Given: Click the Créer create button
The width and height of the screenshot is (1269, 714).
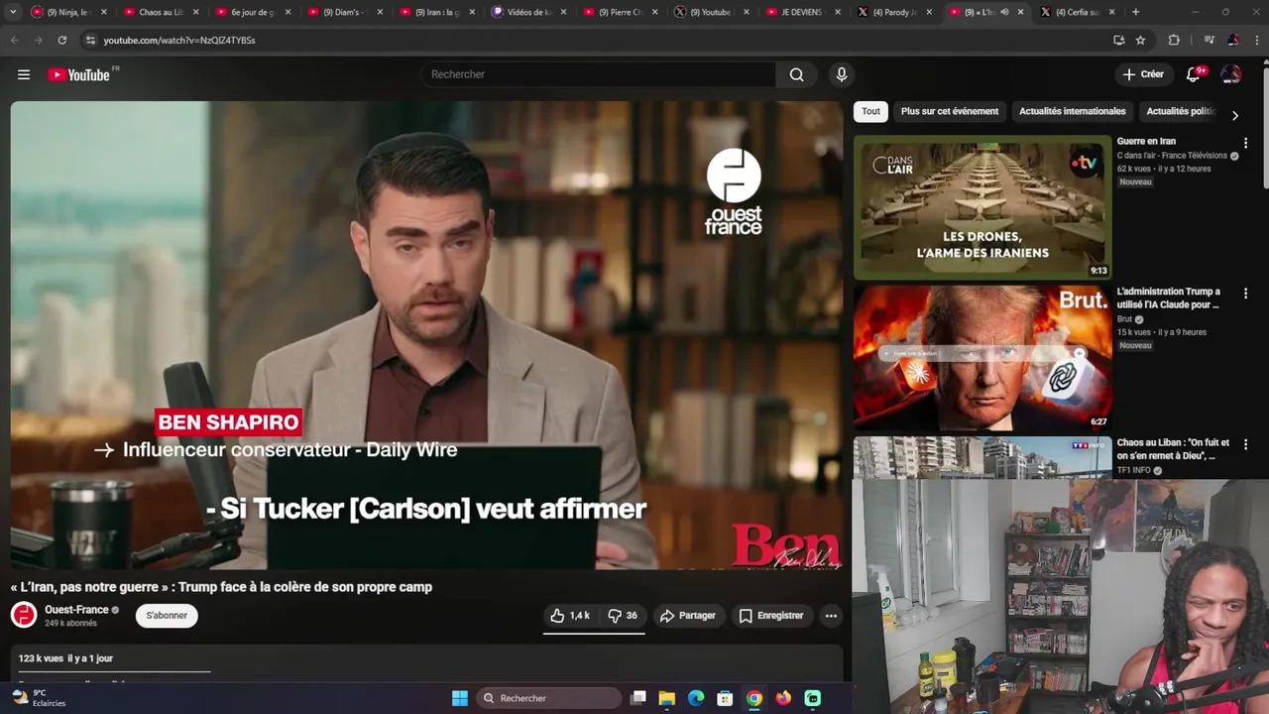Looking at the screenshot, I should [x=1142, y=74].
